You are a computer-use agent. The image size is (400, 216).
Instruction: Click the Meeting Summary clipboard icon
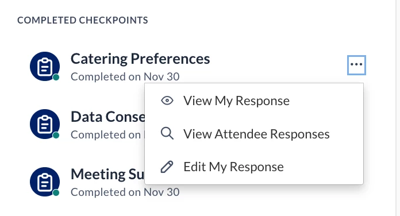click(45, 182)
